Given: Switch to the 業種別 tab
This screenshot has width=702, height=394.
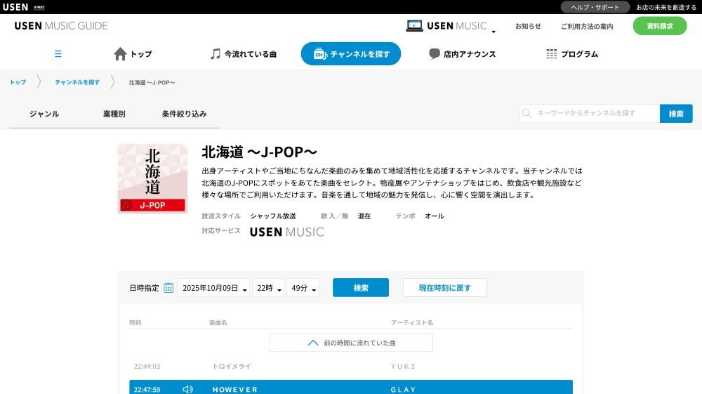Looking at the screenshot, I should [x=114, y=114].
